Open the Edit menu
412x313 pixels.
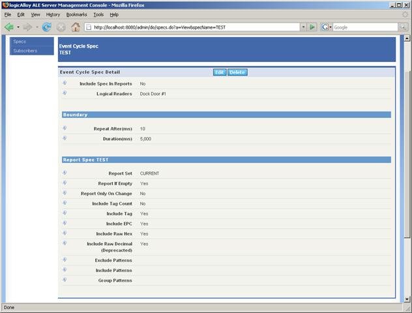21,15
